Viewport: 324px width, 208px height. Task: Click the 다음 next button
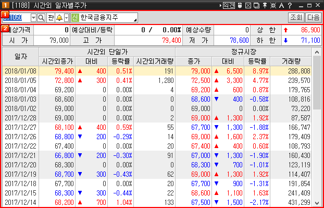click(313, 18)
